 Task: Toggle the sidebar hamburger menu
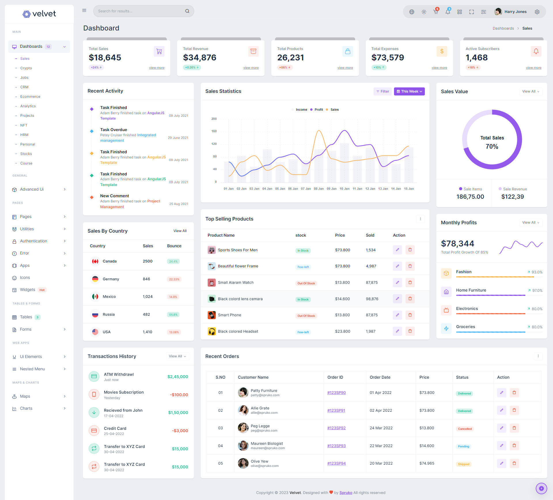(84, 11)
